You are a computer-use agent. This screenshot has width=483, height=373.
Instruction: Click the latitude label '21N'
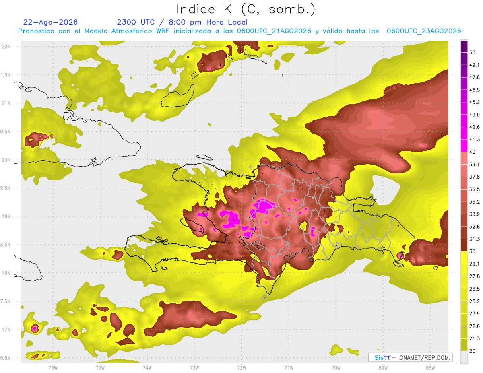tap(6, 103)
